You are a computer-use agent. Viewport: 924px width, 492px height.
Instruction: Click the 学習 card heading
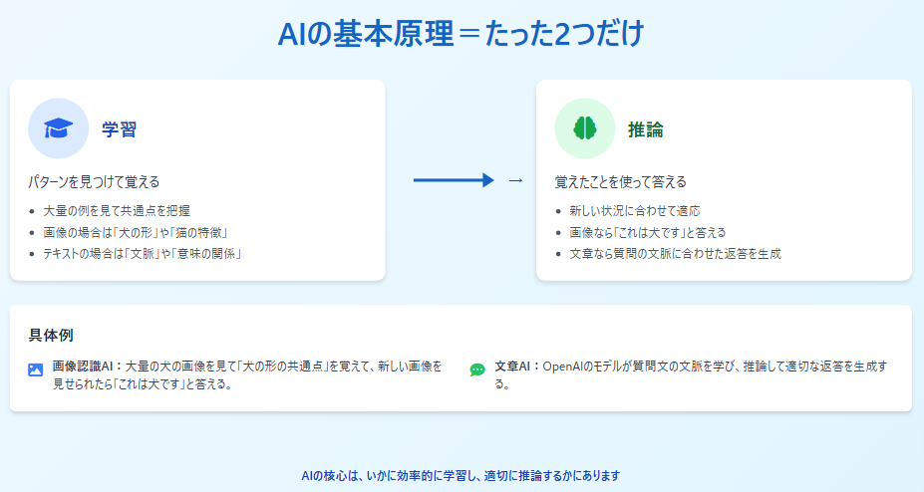[119, 129]
